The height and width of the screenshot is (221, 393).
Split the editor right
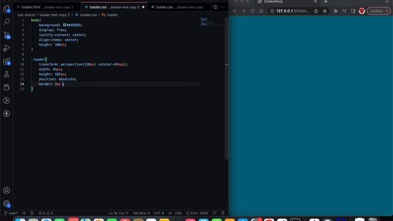216,7
